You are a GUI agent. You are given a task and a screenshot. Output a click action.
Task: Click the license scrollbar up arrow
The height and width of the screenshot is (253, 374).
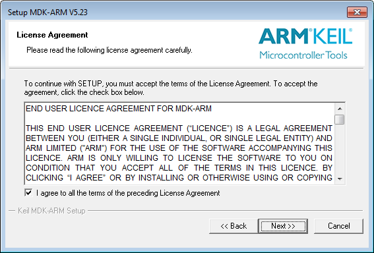(340, 109)
